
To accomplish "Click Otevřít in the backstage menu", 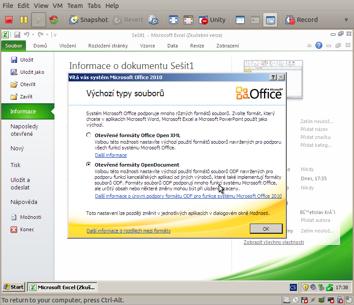I will click(x=23, y=84).
